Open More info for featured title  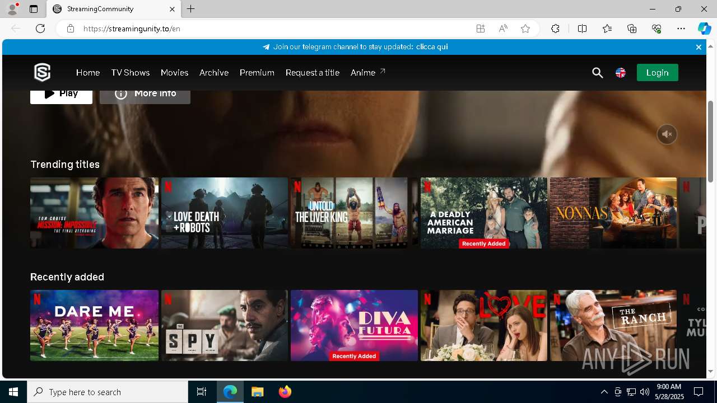coord(145,96)
